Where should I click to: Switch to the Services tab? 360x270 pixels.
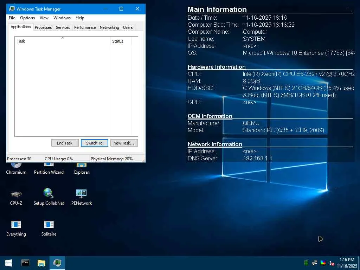coord(63,27)
